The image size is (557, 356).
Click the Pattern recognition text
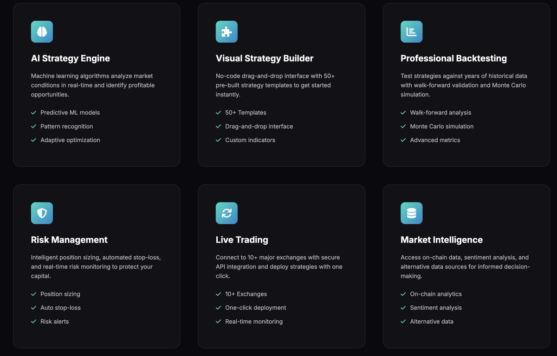pos(67,127)
